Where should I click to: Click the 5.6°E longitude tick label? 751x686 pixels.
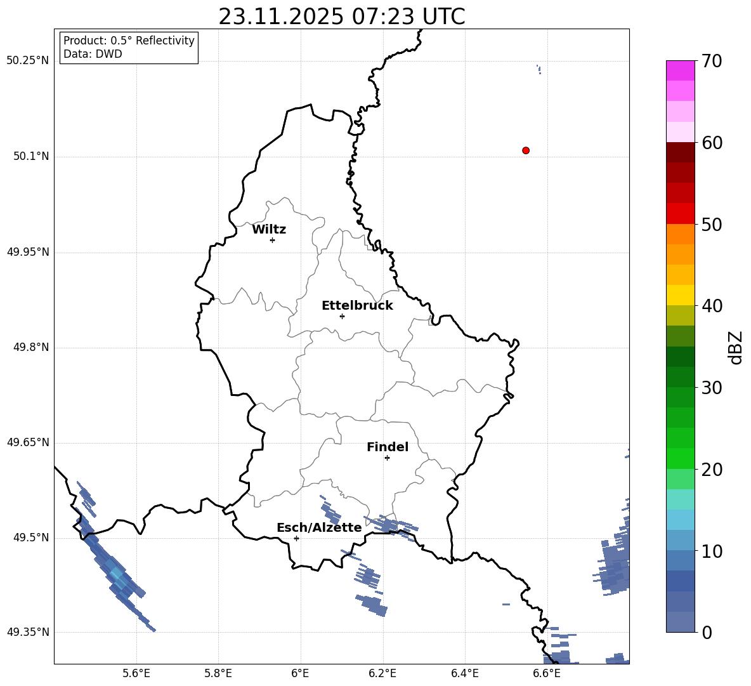pos(136,673)
